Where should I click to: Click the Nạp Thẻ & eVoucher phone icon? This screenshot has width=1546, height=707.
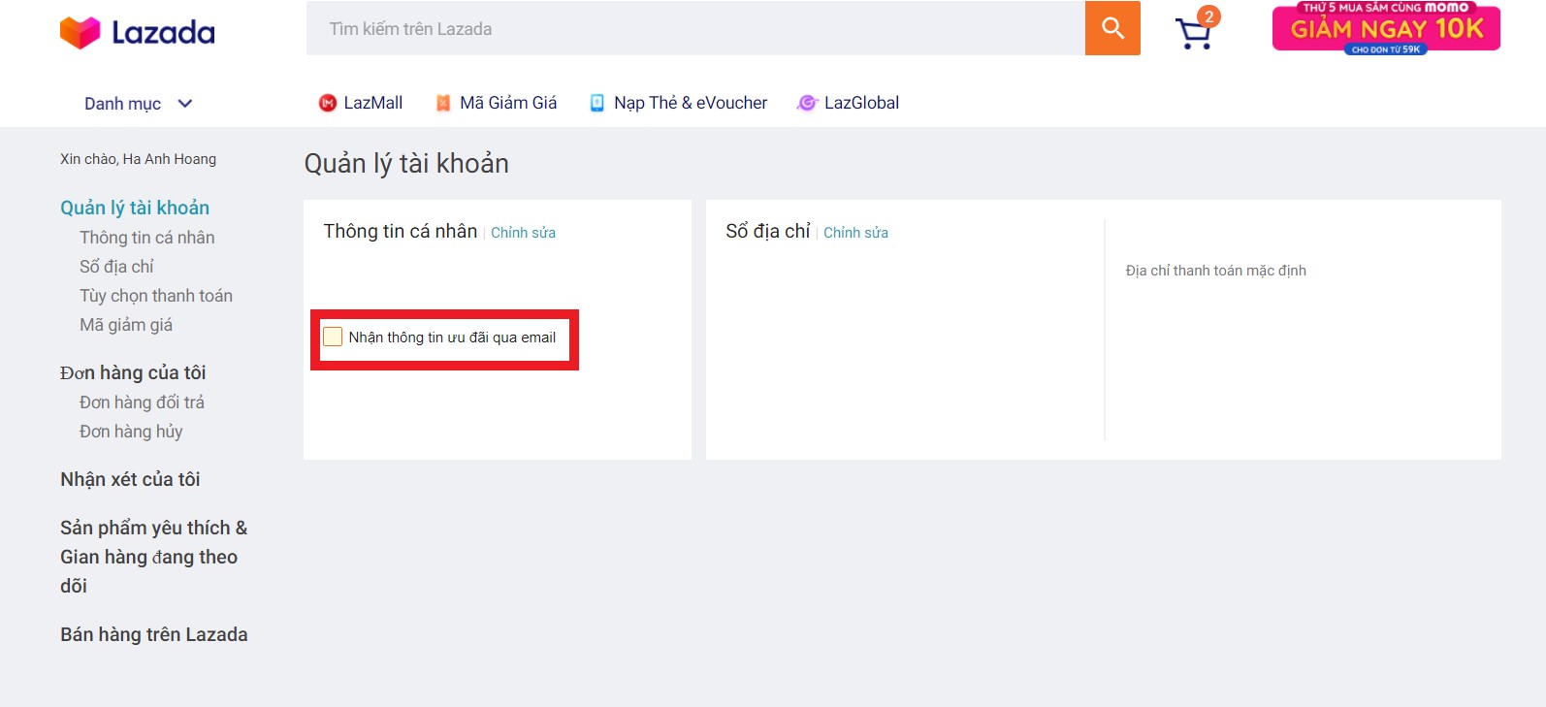point(597,103)
